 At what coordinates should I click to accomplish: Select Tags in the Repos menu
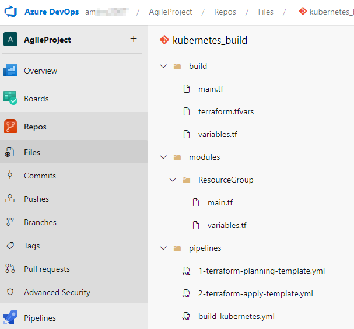32,246
